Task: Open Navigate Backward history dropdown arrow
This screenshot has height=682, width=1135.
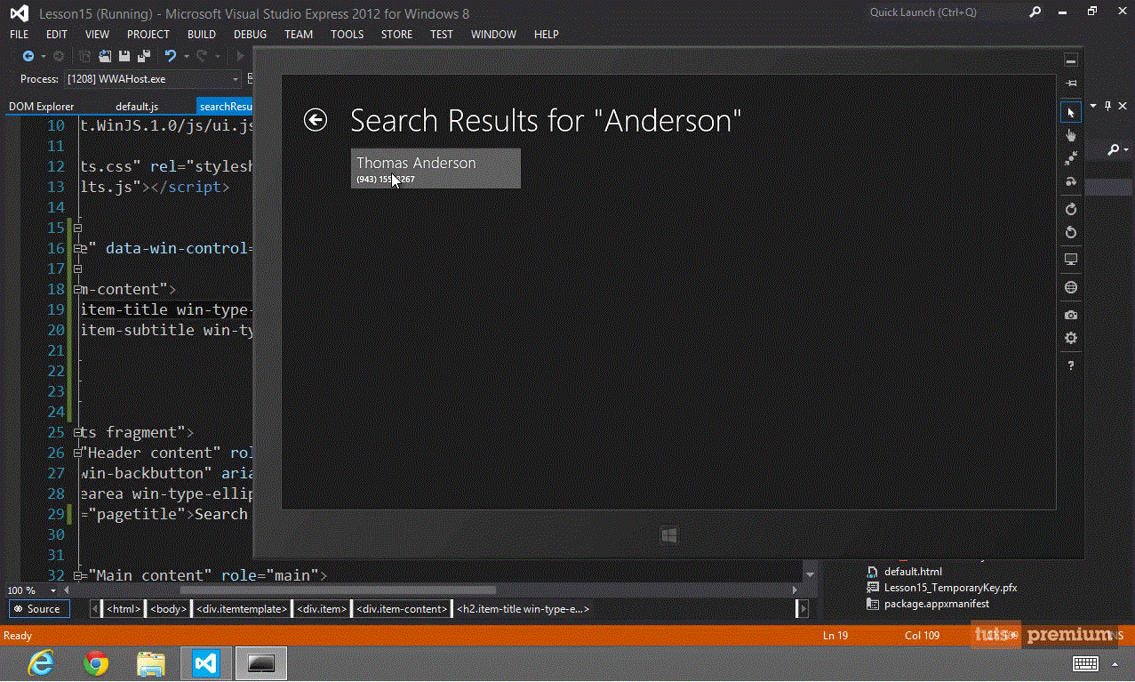Action: click(42, 56)
